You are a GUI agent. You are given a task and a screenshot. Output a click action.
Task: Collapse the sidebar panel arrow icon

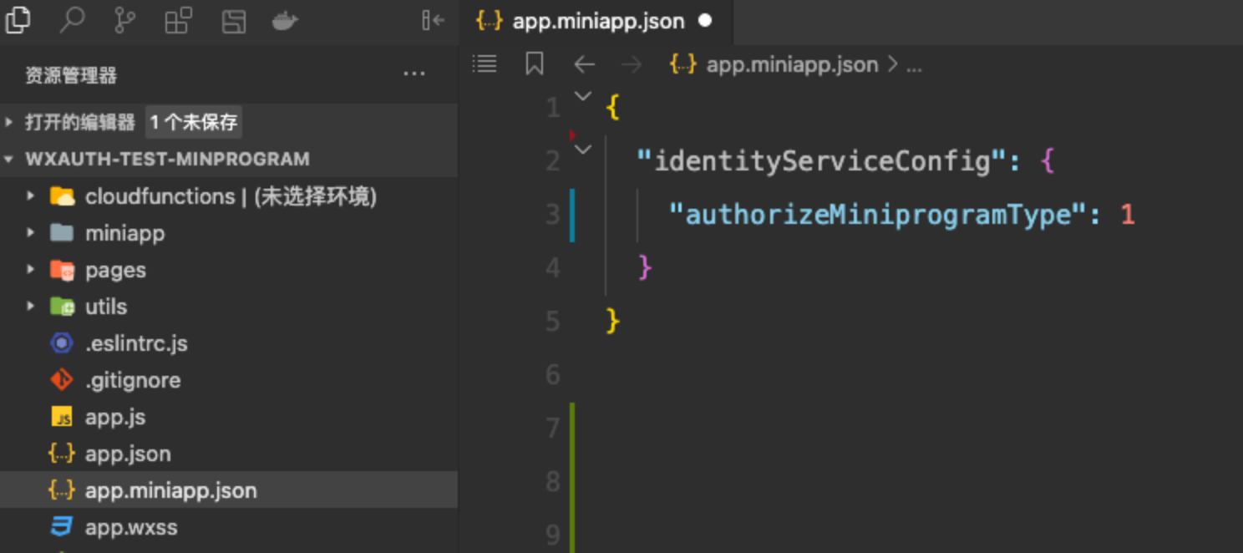coord(433,20)
